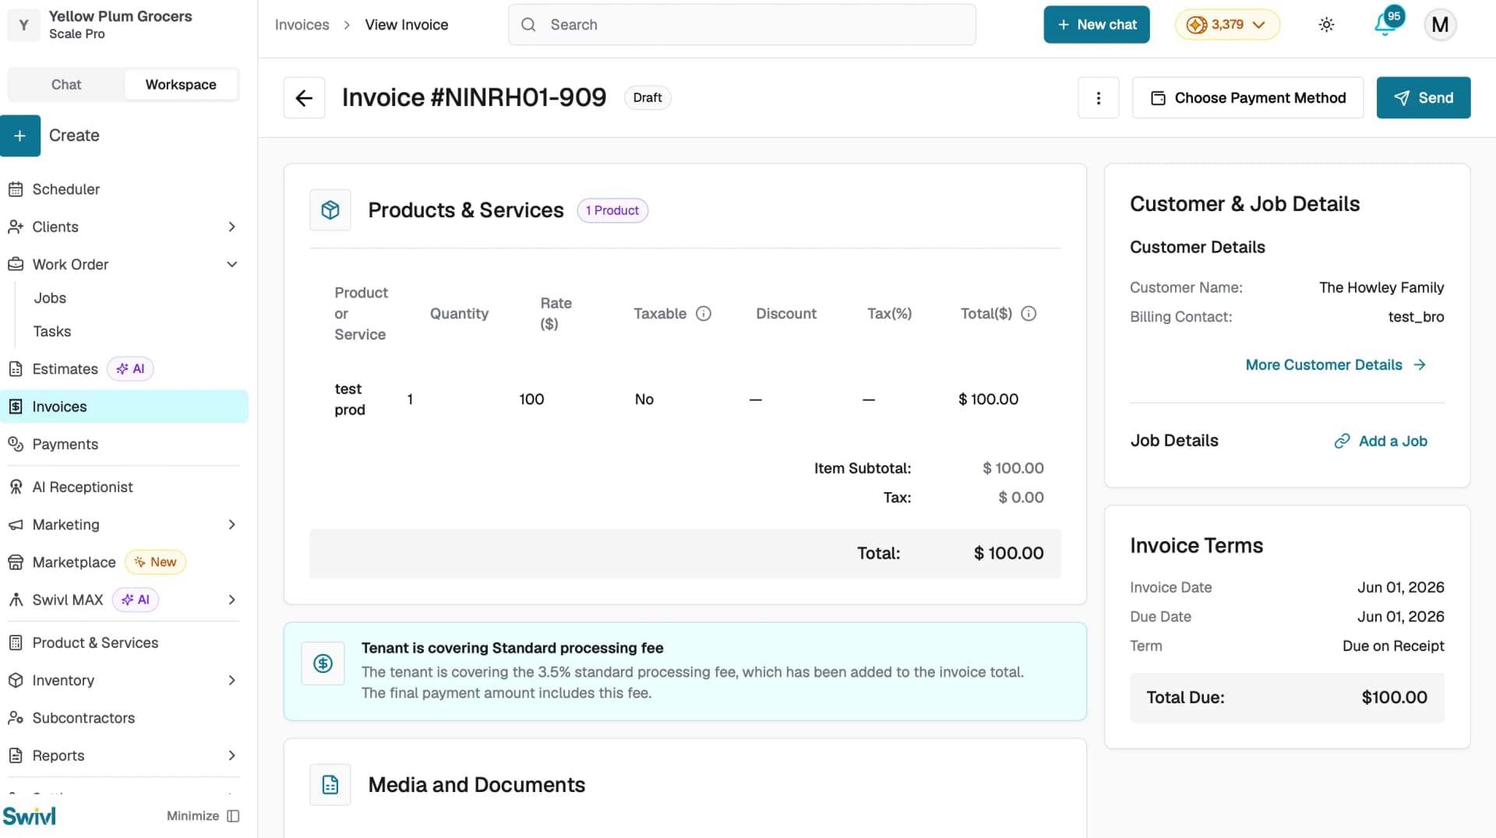Screen dimensions: 1496x838
Task: Expand the Clients submenu chevron
Action: 231,227
